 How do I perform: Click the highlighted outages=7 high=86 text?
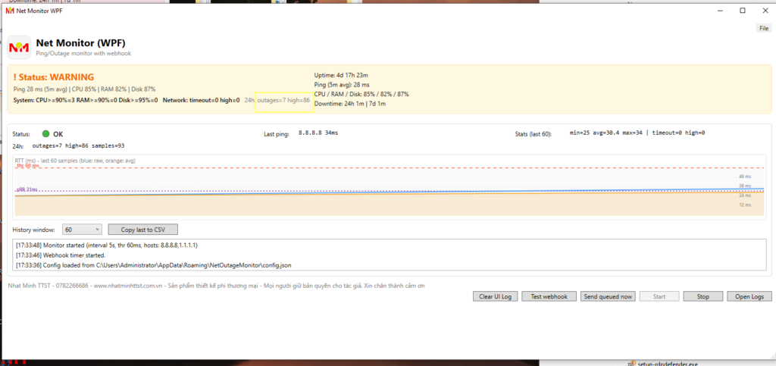point(284,100)
